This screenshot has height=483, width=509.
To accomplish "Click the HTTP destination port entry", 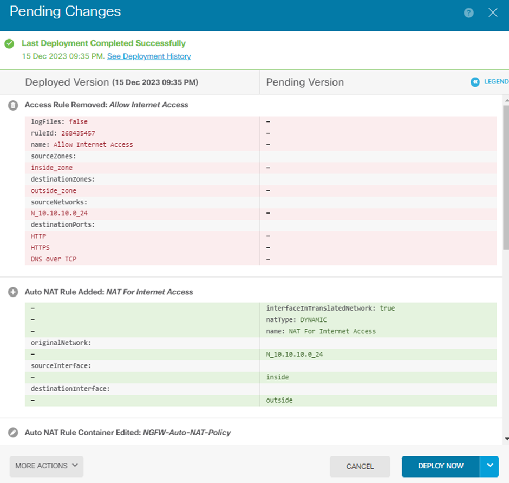I will pyautogui.click(x=38, y=236).
